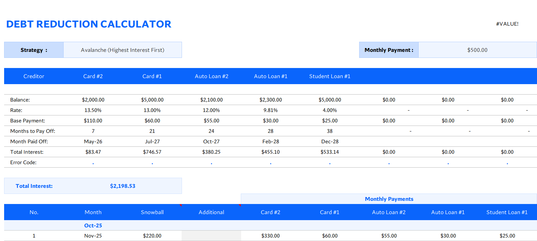Select the $55.00 cell in Base Payment row
The width and height of the screenshot is (537, 241).
click(211, 120)
